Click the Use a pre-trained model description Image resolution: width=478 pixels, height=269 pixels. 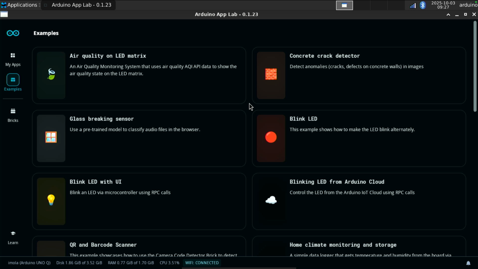[x=135, y=129]
